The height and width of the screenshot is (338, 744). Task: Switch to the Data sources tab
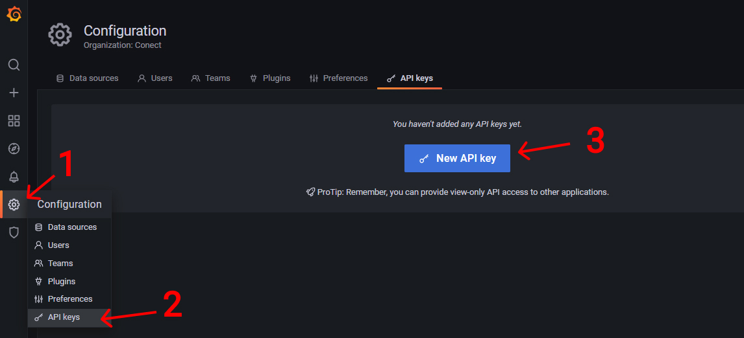pyautogui.click(x=87, y=78)
